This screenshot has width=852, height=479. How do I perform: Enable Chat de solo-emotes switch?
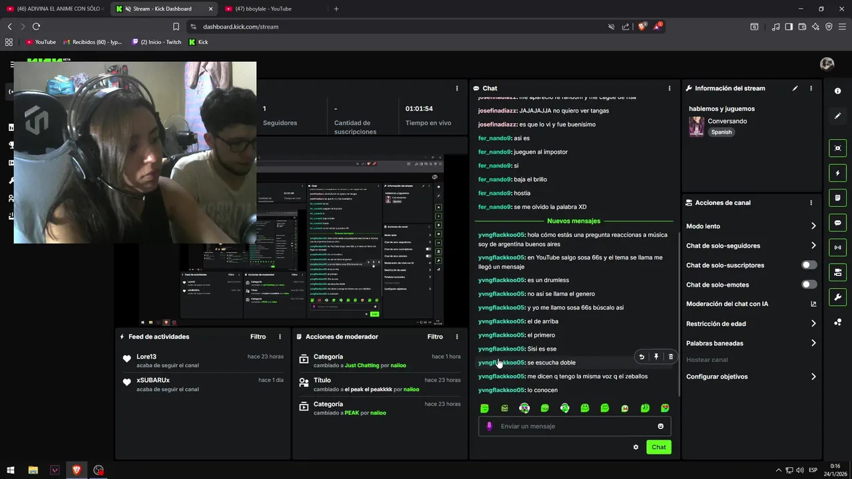[809, 285]
